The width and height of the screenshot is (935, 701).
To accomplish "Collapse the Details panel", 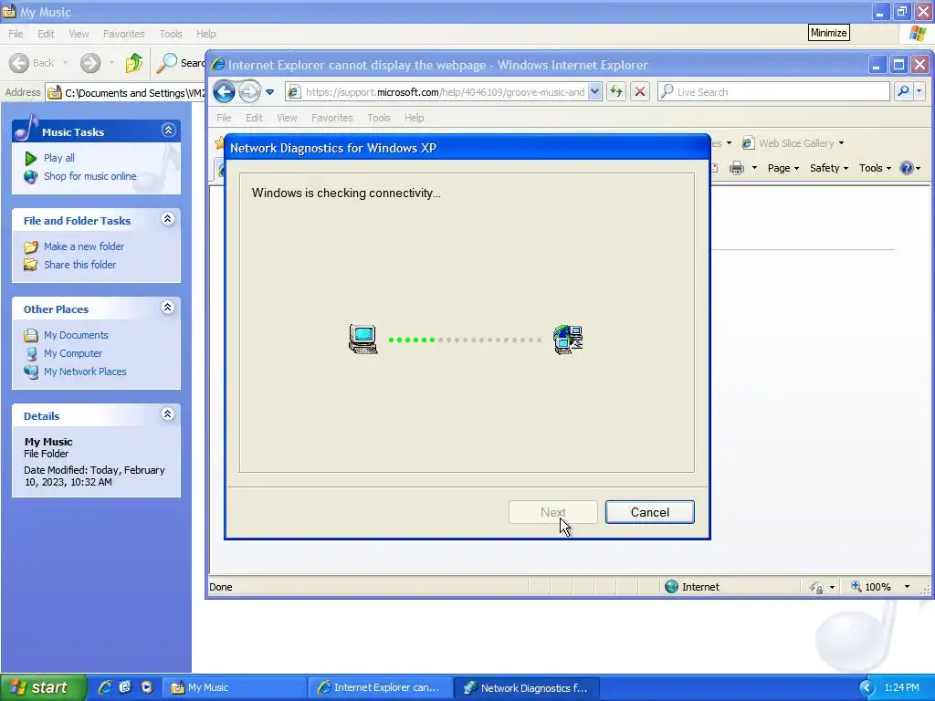I will [168, 414].
